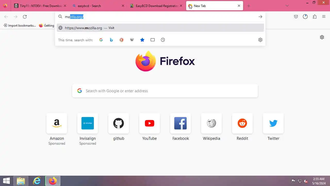330x186 pixels.
Task: Open the Firefox application menu
Action: coord(324,17)
